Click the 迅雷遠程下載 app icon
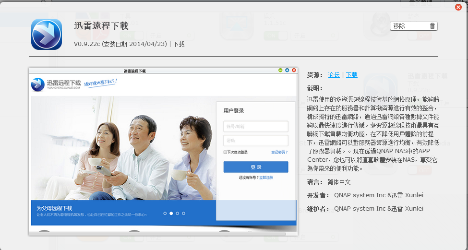This screenshot has height=250, width=468. click(x=47, y=34)
